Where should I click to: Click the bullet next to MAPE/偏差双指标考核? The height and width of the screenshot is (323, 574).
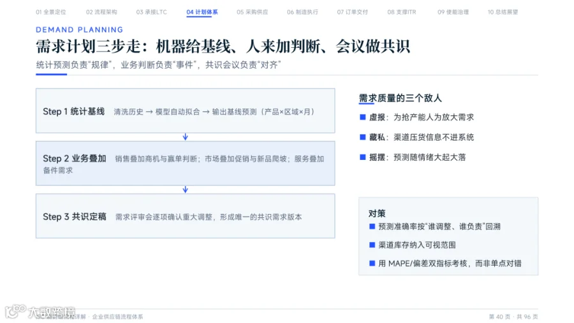point(372,263)
